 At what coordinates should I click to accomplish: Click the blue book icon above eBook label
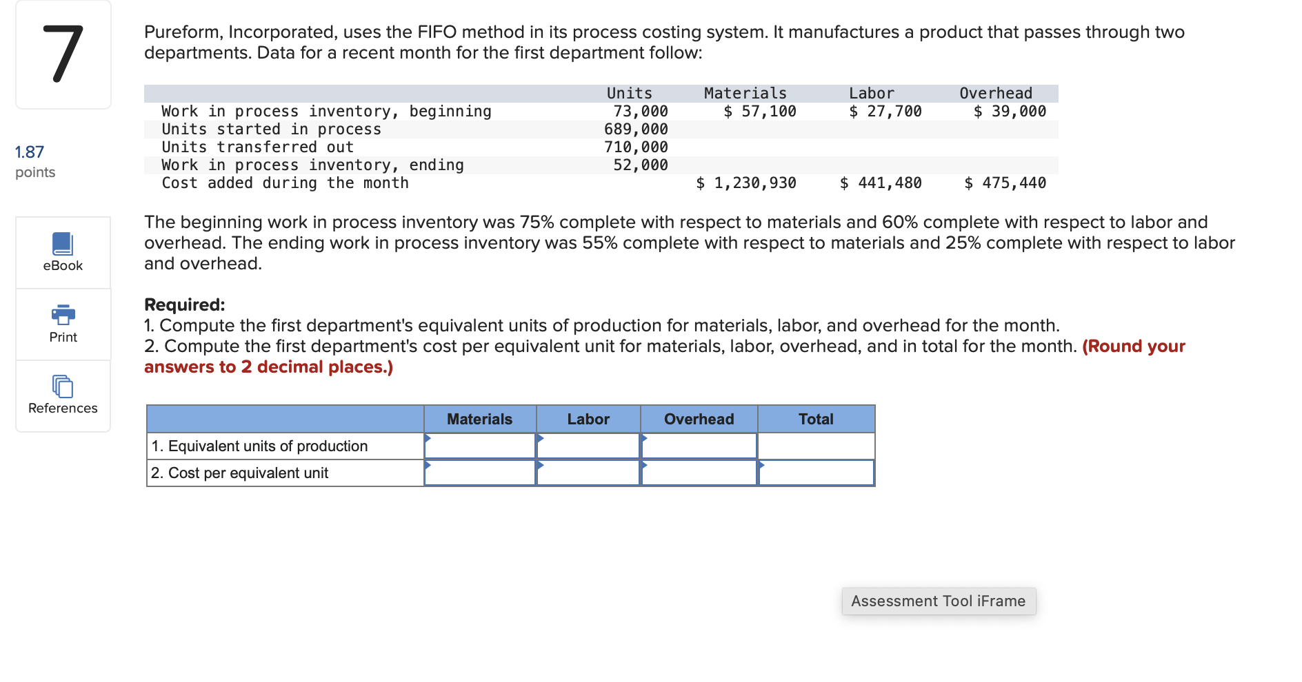click(62, 242)
